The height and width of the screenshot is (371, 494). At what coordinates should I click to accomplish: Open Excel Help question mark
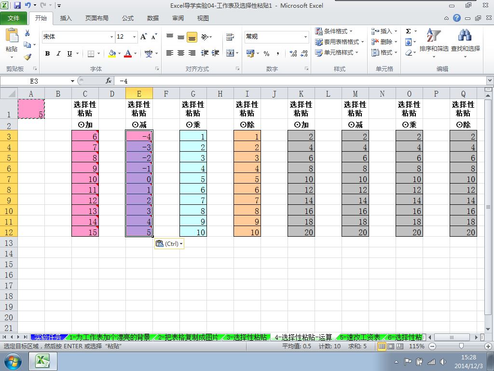tap(457, 18)
